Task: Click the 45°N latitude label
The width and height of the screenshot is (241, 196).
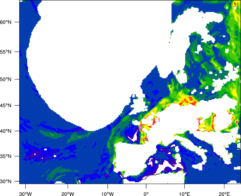Action: (x=6, y=106)
